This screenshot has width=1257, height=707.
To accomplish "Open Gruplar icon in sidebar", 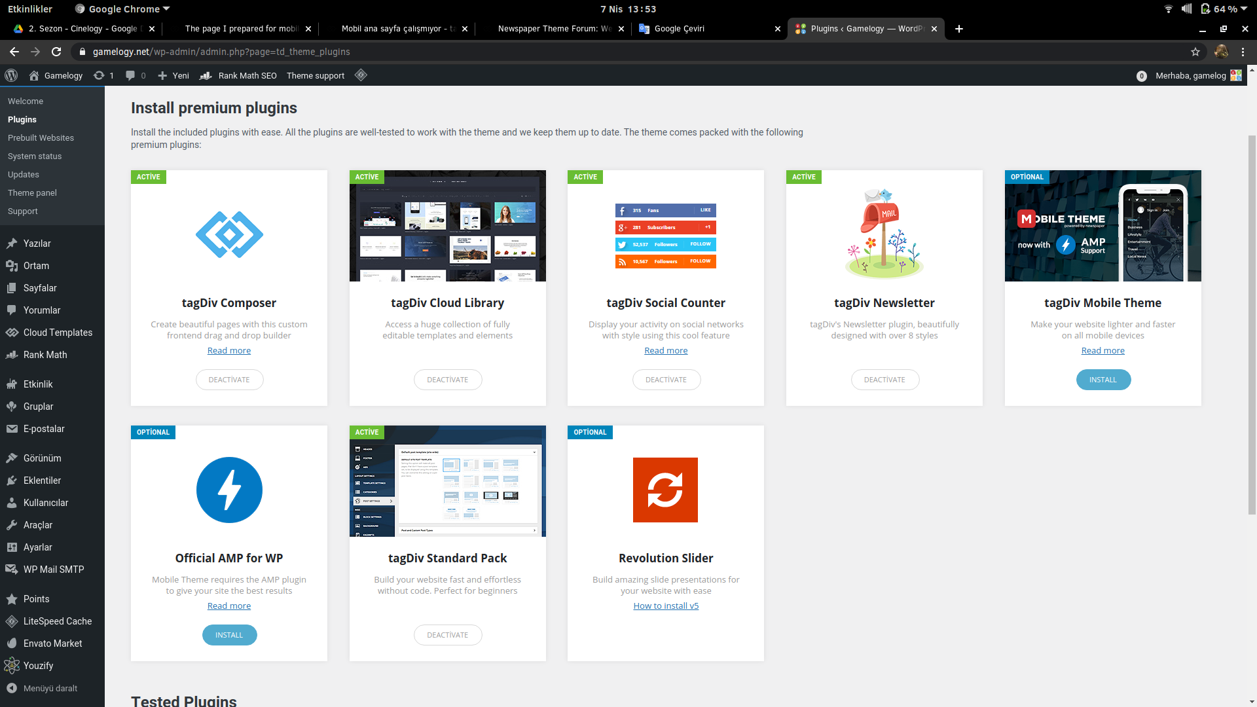I will coord(12,407).
